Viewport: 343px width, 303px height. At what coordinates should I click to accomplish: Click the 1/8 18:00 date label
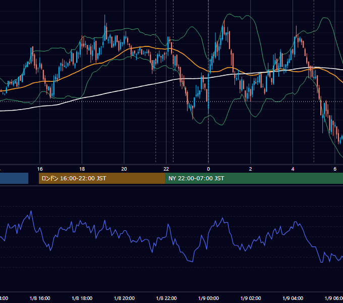point(82,298)
